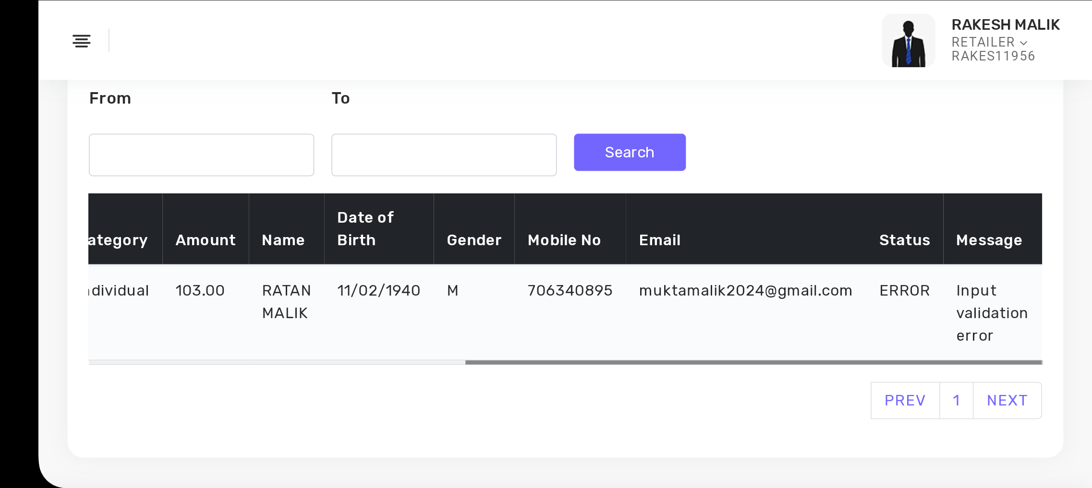Expand the RETAILER dropdown chevron
Screen dimensions: 1092x488
click(1024, 43)
